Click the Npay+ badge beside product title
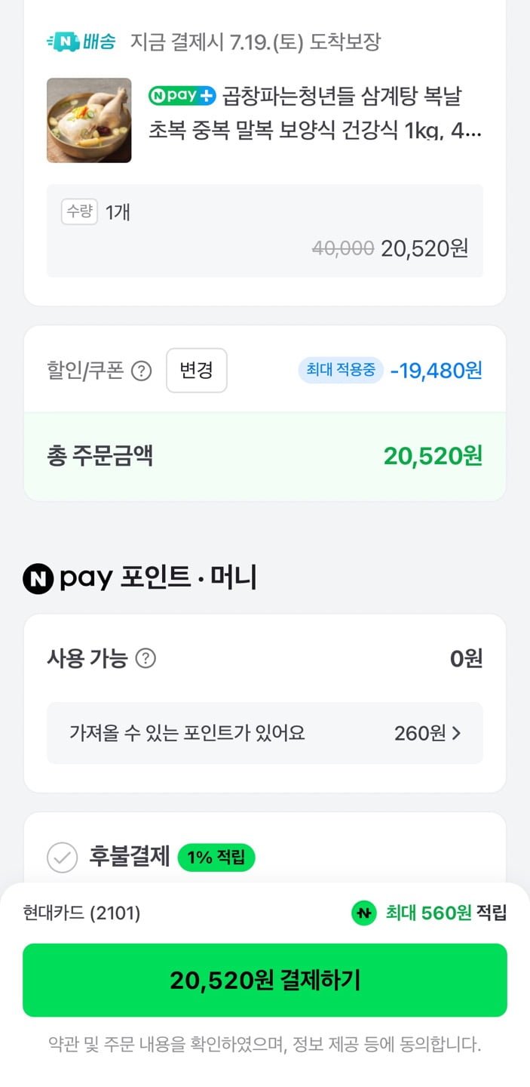The width and height of the screenshot is (530, 1087). click(182, 96)
